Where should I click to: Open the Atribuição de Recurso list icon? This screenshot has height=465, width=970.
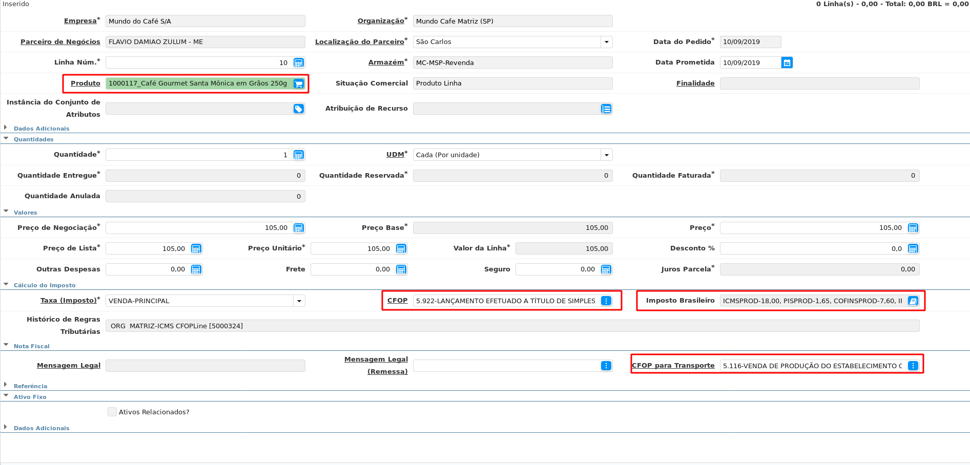pyautogui.click(x=606, y=109)
